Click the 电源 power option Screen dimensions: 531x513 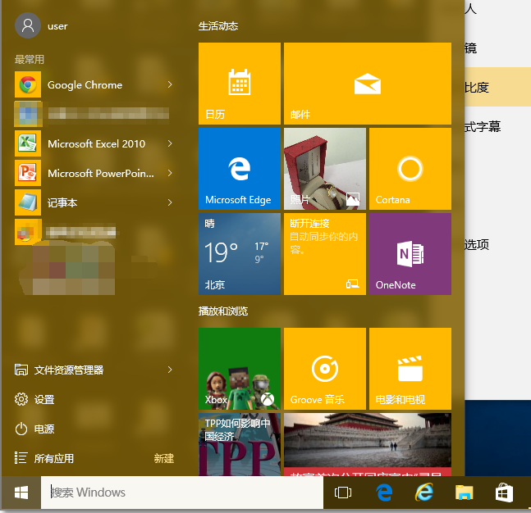44,429
